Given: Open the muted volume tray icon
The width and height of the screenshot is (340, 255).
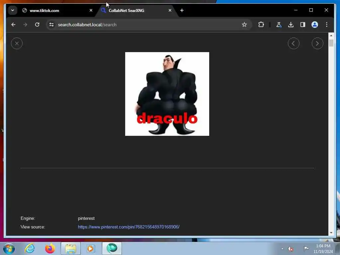Looking at the screenshot, I should [x=291, y=249].
